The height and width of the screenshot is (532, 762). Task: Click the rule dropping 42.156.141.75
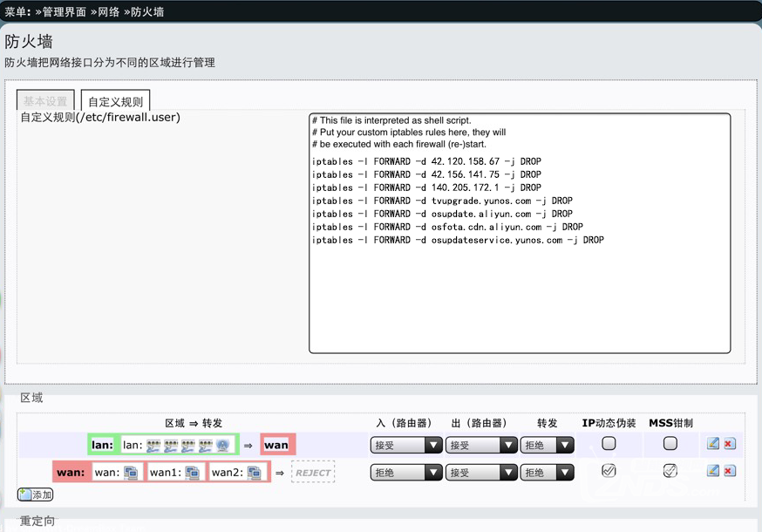426,174
